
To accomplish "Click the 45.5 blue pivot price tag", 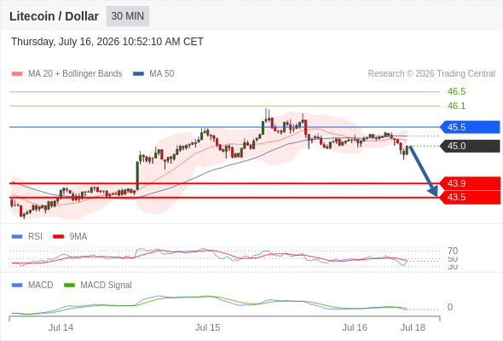I will tap(470, 127).
